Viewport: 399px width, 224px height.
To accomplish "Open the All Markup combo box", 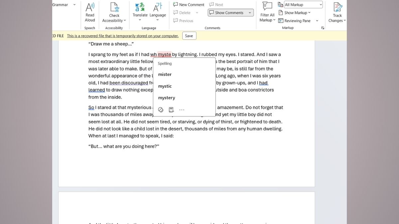I will coord(303,5).
